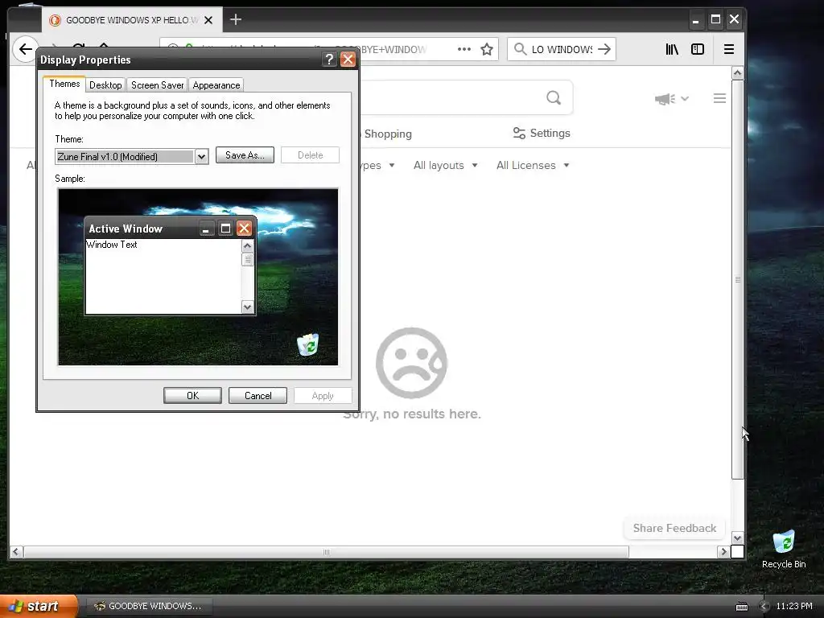The height and width of the screenshot is (618, 824).
Task: Click Cancel in Display Properties
Action: click(257, 396)
